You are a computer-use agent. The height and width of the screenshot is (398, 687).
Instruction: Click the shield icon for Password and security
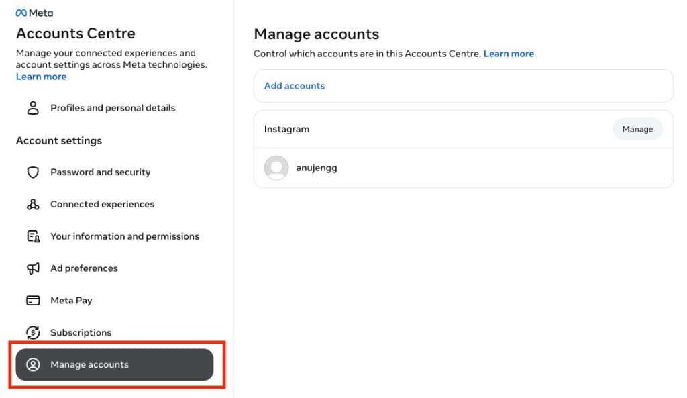pyautogui.click(x=33, y=172)
